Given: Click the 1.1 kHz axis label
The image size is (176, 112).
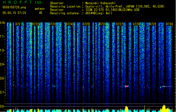Looking at the screenshot, I should coord(2,36).
